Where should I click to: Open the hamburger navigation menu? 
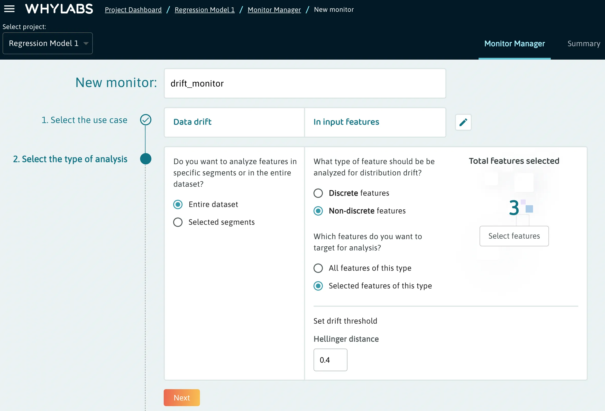pyautogui.click(x=9, y=9)
